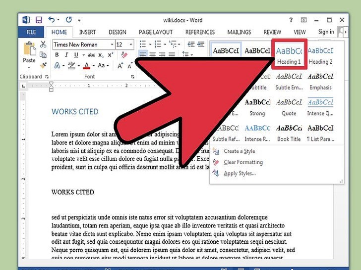Open the Times New Roman font dropdown
This screenshot has height=270, width=361.
click(x=112, y=45)
